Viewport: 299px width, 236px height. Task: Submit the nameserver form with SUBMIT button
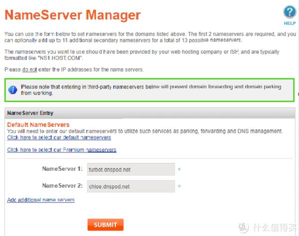106,225
